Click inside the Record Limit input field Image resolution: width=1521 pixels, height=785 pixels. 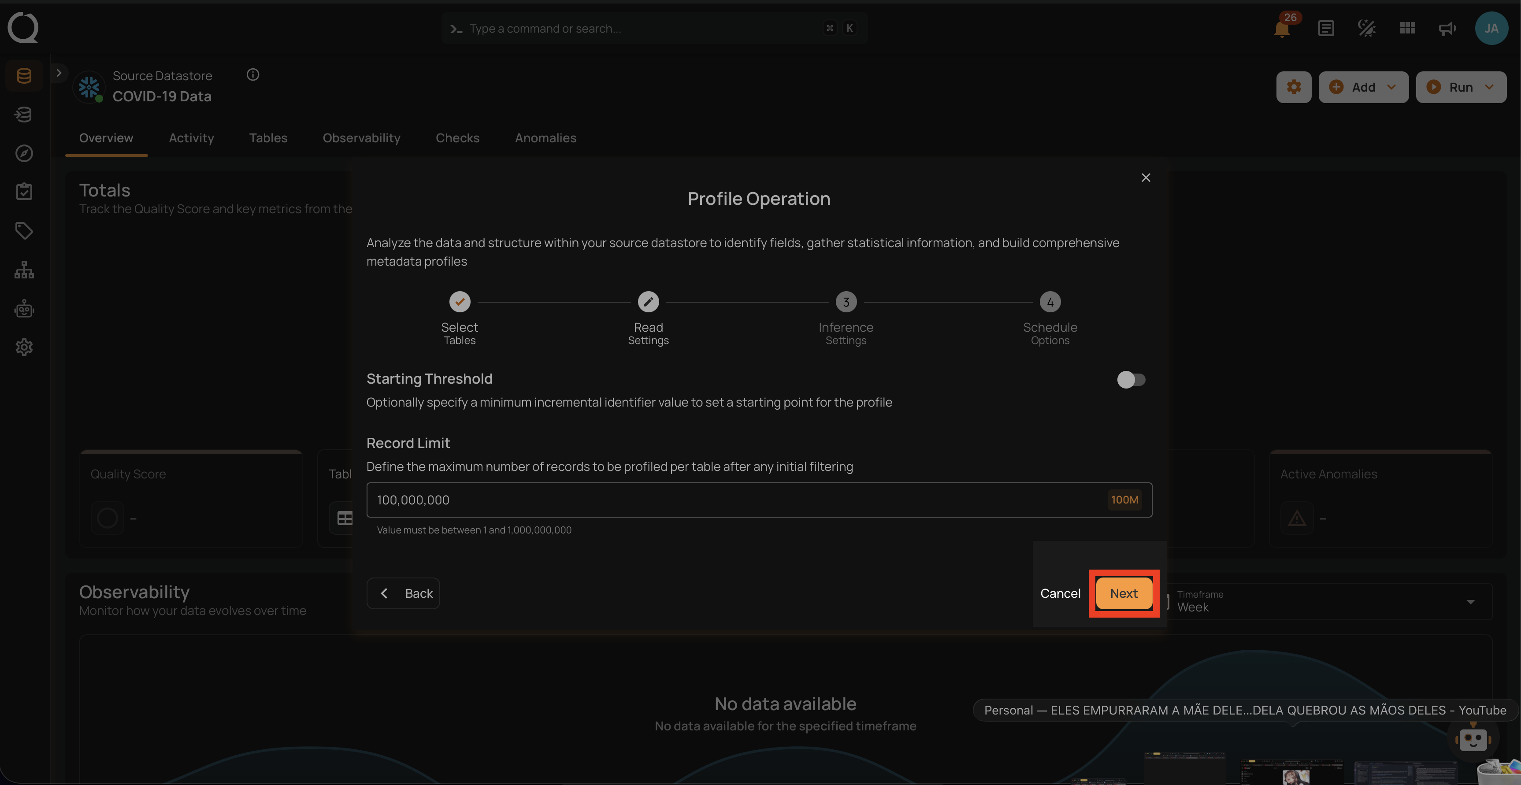(649, 500)
